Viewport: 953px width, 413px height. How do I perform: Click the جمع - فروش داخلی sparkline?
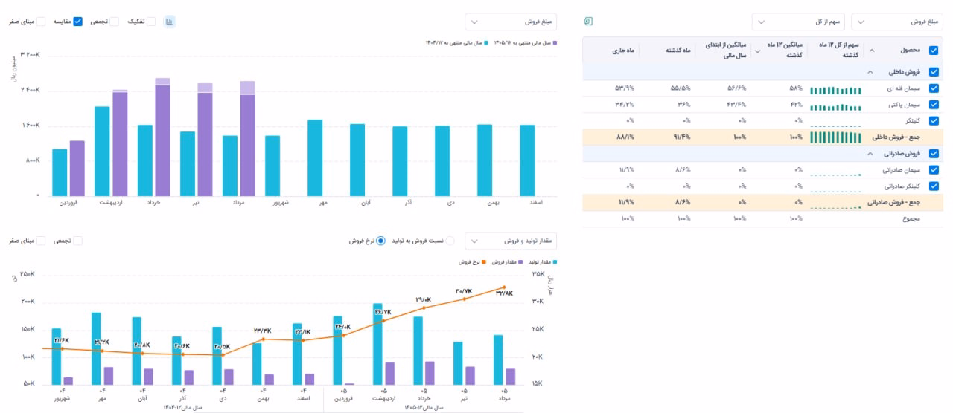click(x=835, y=137)
